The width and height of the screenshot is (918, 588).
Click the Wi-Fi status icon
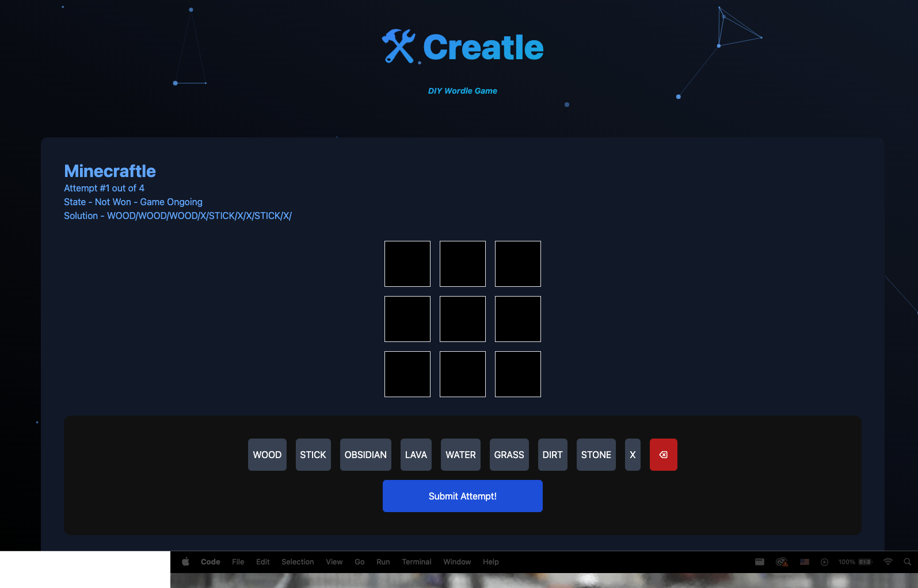tap(888, 562)
